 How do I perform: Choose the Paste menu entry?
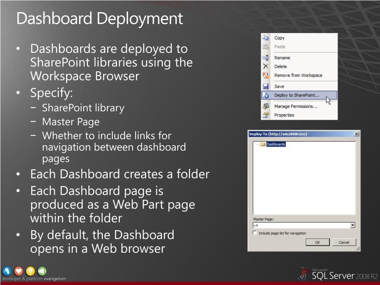pyautogui.click(x=299, y=46)
